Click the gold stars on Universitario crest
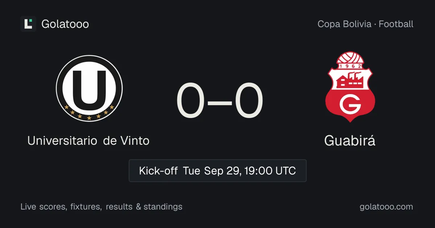 (x=89, y=114)
